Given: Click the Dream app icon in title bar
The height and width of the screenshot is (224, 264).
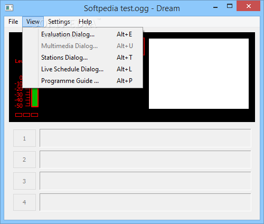Looking at the screenshot, I should (9, 8).
